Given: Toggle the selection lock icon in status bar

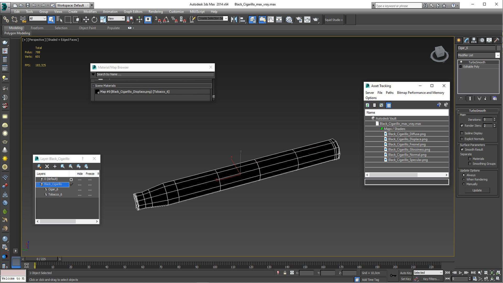Looking at the screenshot, I should [285, 273].
